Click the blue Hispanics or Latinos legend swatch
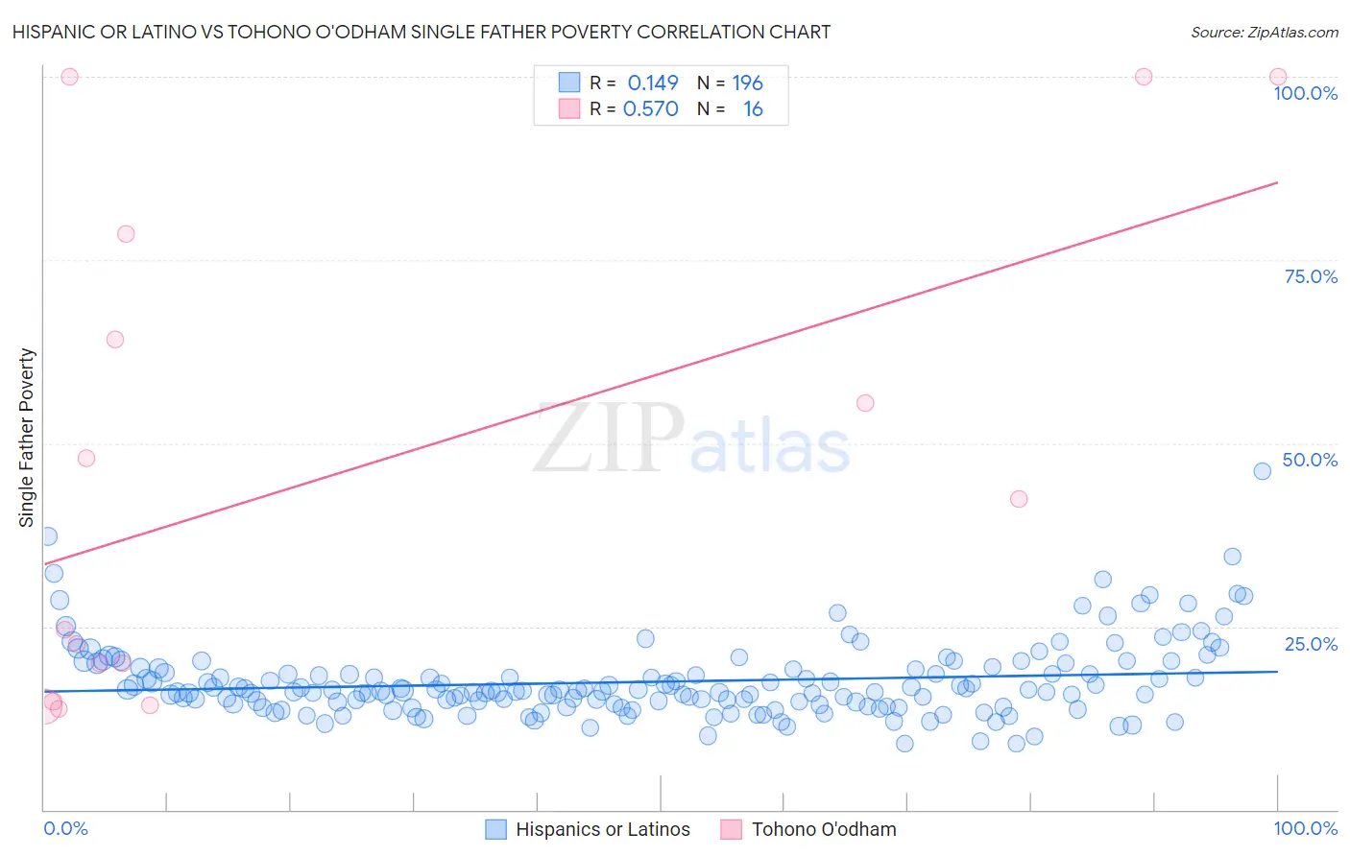Image resolution: width=1350 pixels, height=856 pixels. pyautogui.click(x=495, y=829)
